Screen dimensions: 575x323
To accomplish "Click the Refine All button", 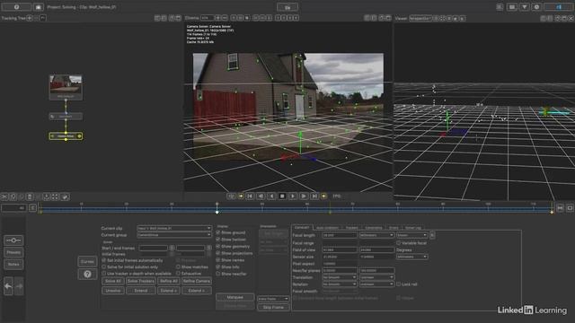I will click(x=169, y=281).
